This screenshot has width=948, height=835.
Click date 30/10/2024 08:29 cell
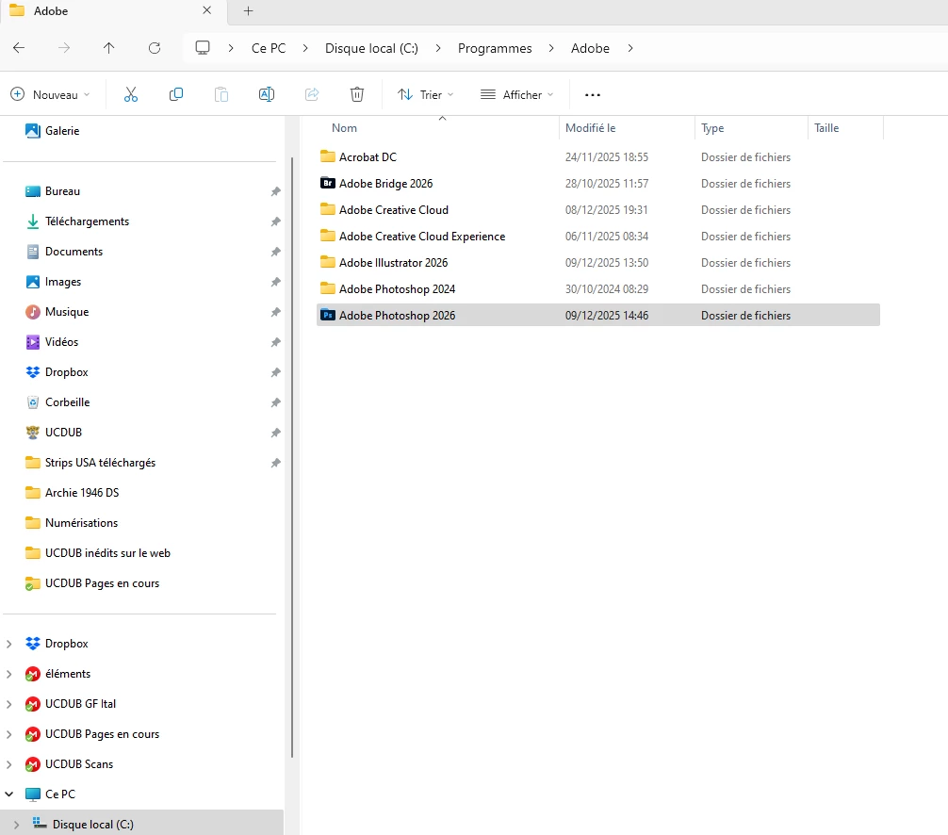pyautogui.click(x=607, y=288)
